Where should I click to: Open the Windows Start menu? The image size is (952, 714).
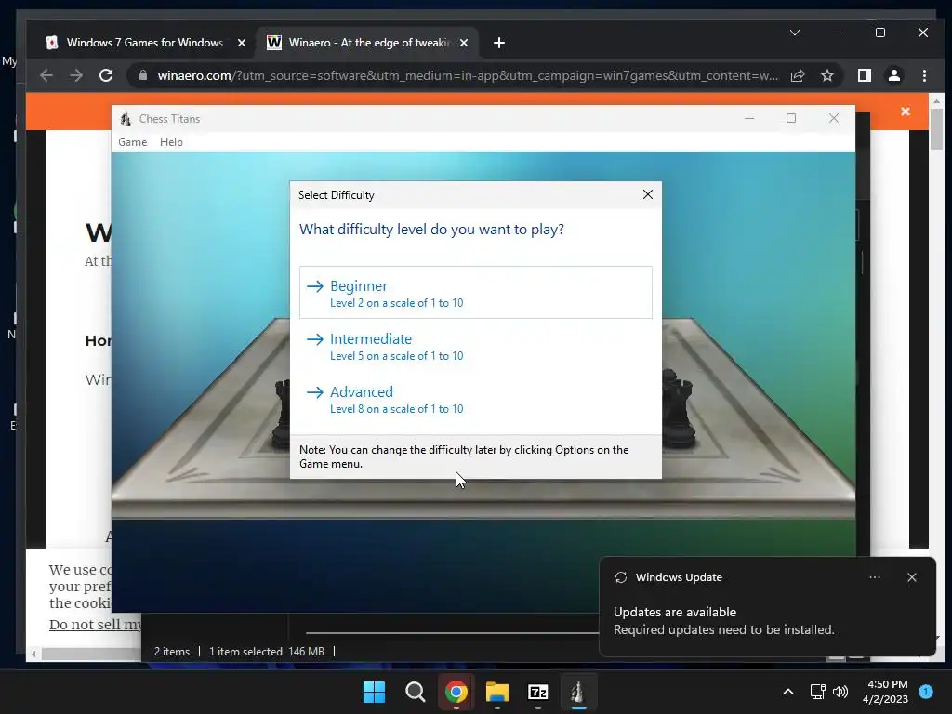coord(374,692)
